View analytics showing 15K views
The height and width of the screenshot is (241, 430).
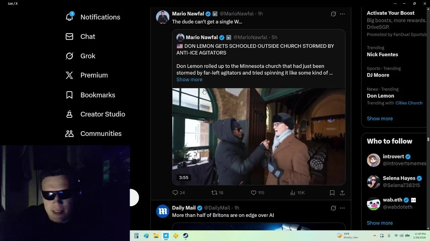click(297, 192)
